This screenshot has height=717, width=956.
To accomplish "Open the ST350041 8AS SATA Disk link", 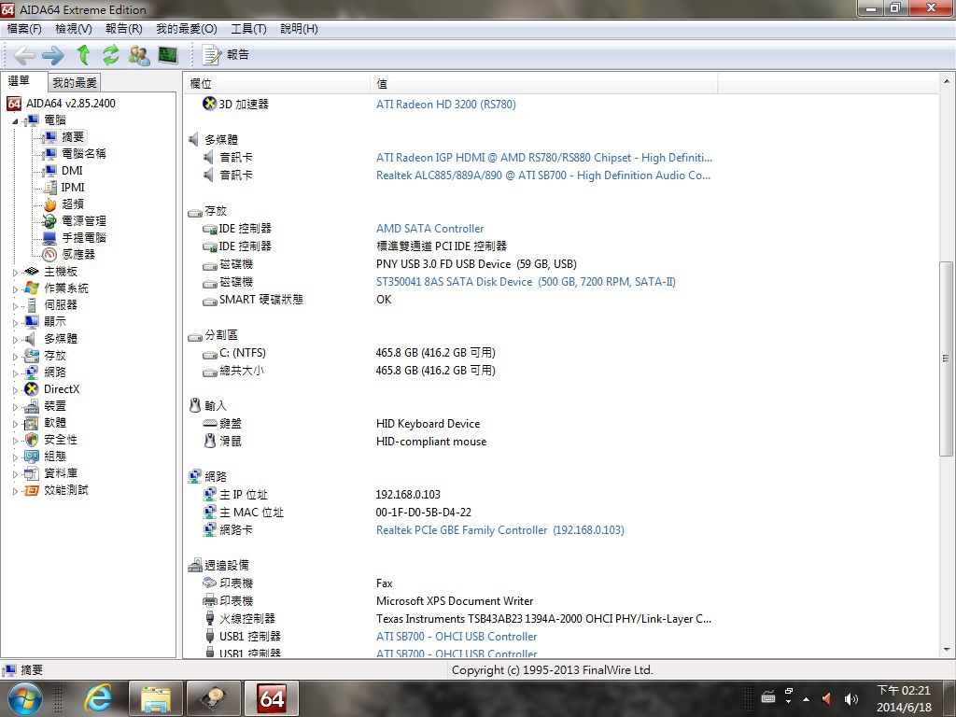I will (x=526, y=282).
